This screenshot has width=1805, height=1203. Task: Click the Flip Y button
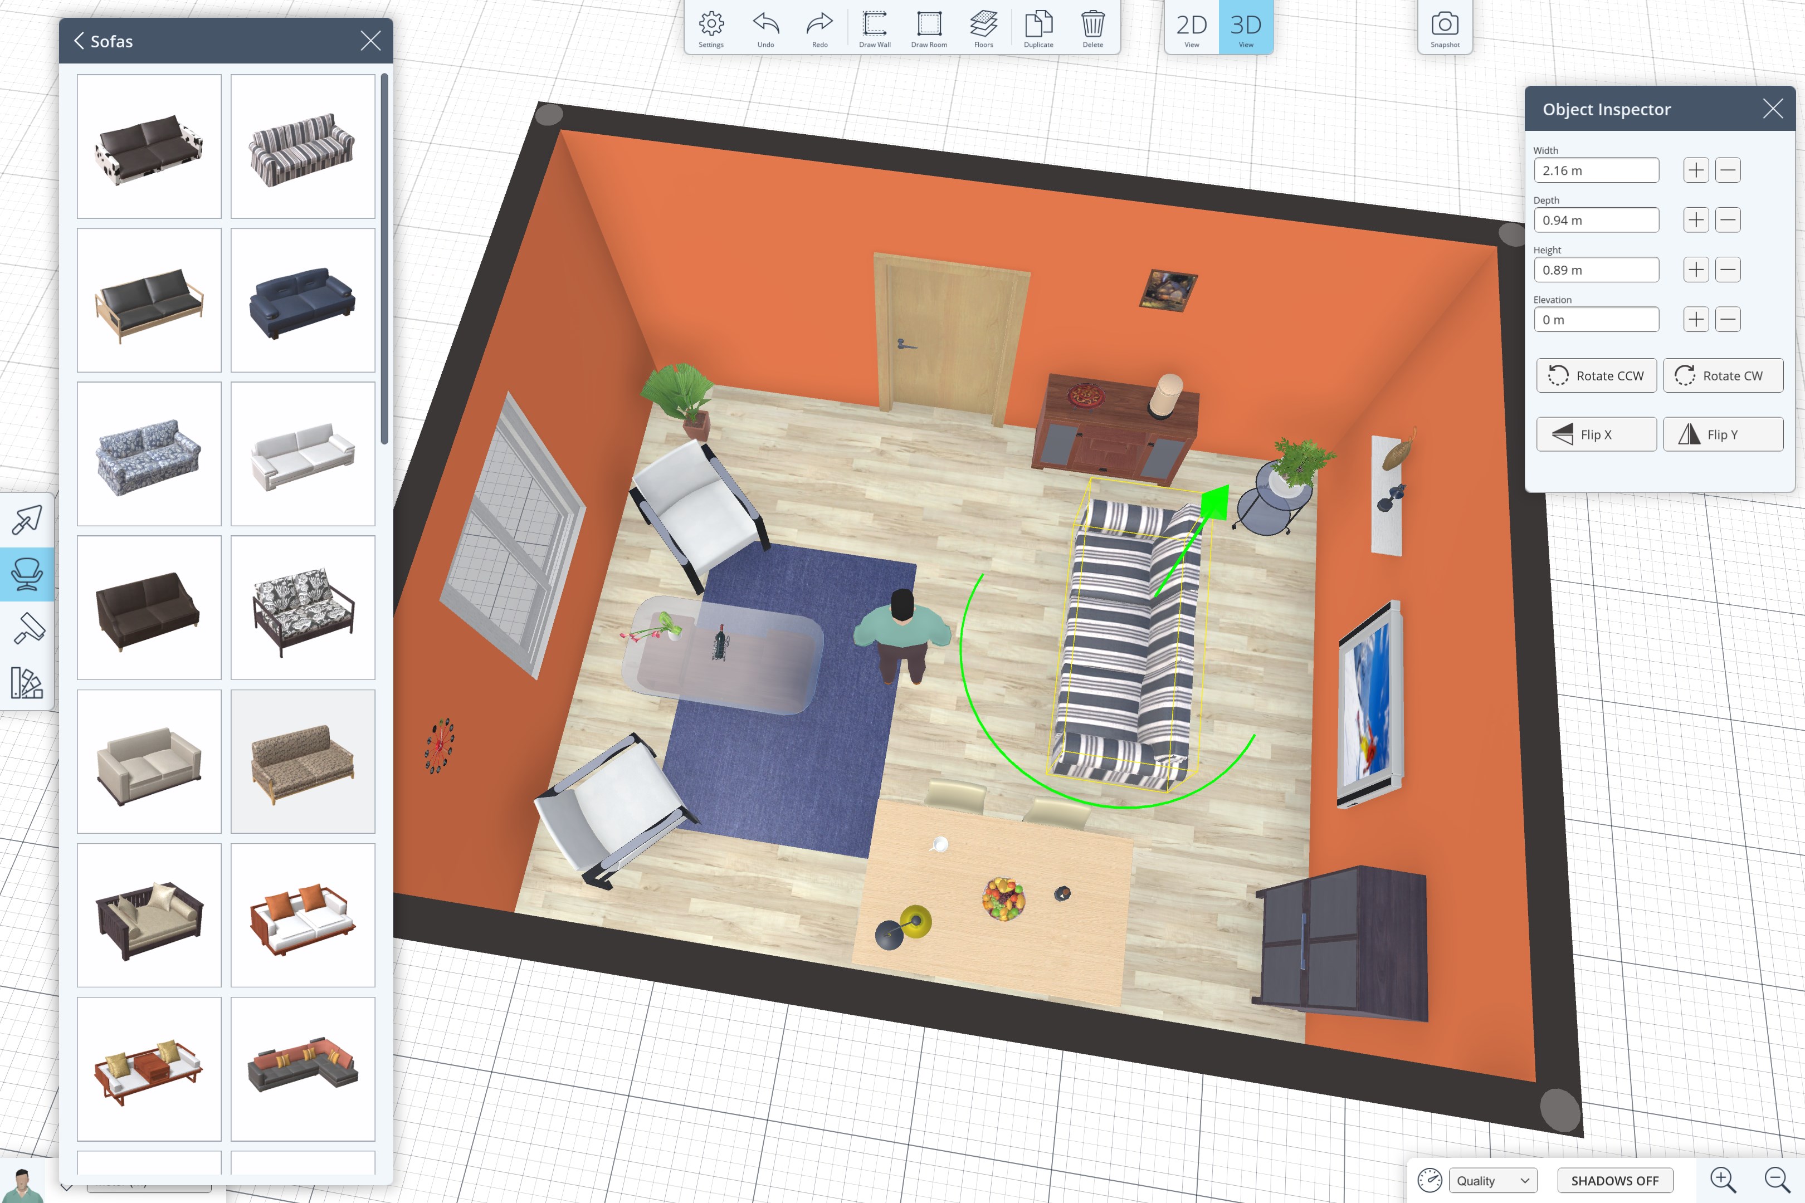(x=1724, y=434)
